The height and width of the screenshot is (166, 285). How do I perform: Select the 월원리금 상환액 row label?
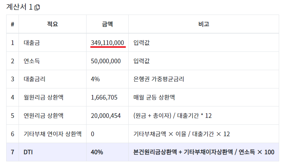pos(43,97)
